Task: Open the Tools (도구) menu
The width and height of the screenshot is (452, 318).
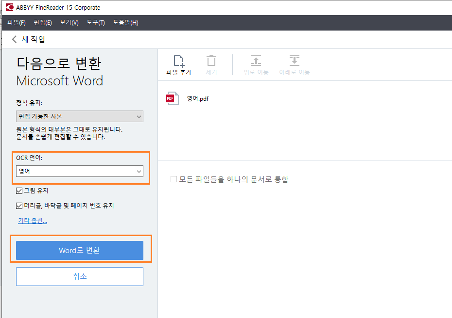Action: 96,22
